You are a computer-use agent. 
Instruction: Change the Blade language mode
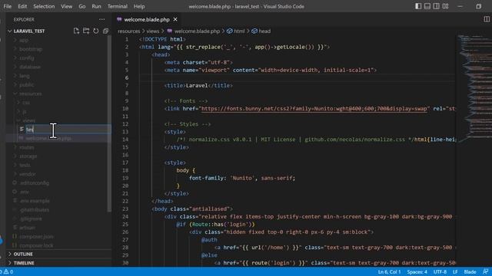[470, 271]
